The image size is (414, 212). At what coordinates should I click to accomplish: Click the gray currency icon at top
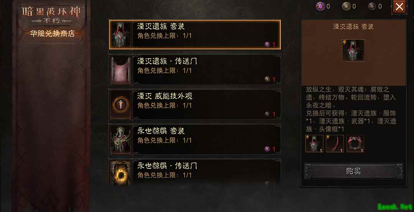click(372, 7)
